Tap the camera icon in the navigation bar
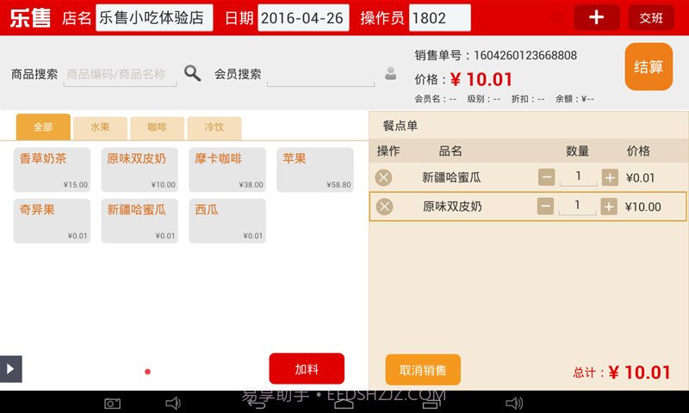 (112, 404)
